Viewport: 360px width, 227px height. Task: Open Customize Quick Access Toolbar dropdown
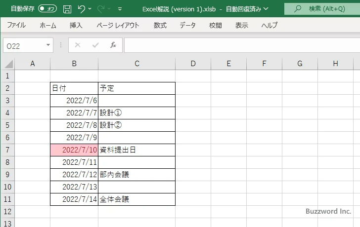(120, 9)
